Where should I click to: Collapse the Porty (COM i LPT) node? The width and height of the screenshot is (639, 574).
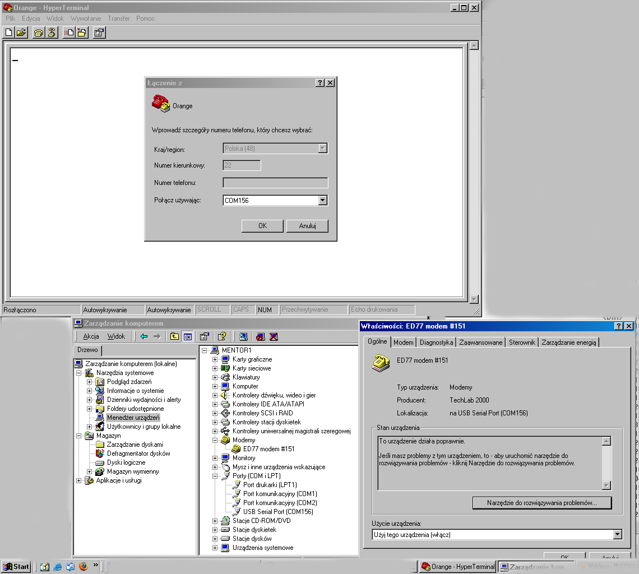pos(215,476)
